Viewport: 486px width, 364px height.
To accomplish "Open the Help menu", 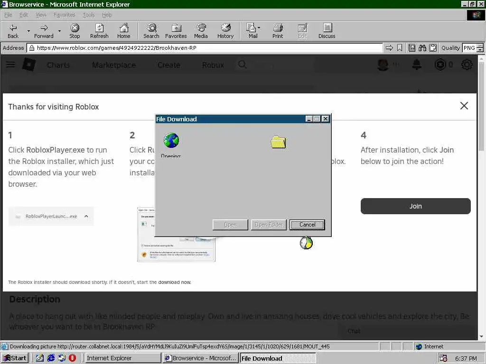I will pyautogui.click(x=107, y=15).
